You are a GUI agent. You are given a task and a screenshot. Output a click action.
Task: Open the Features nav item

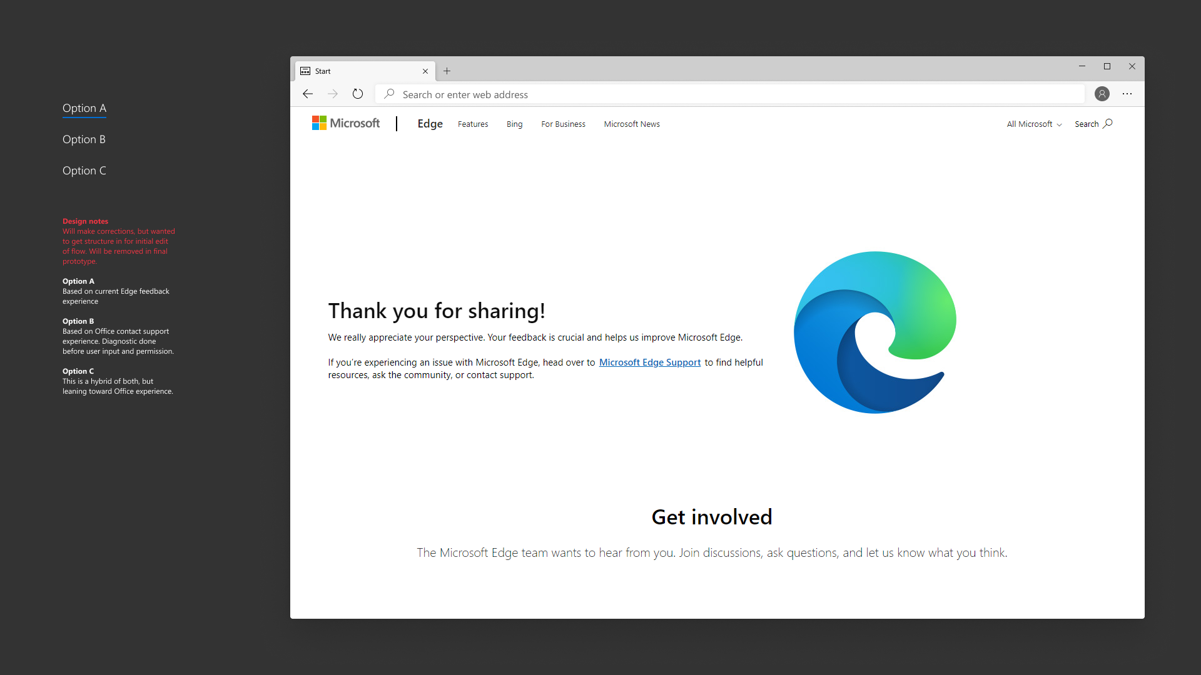tap(473, 124)
